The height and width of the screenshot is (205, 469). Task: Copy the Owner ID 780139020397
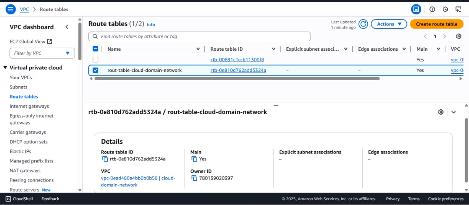coord(195,178)
